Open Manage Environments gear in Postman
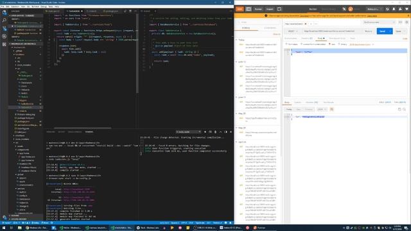 (407, 22)
